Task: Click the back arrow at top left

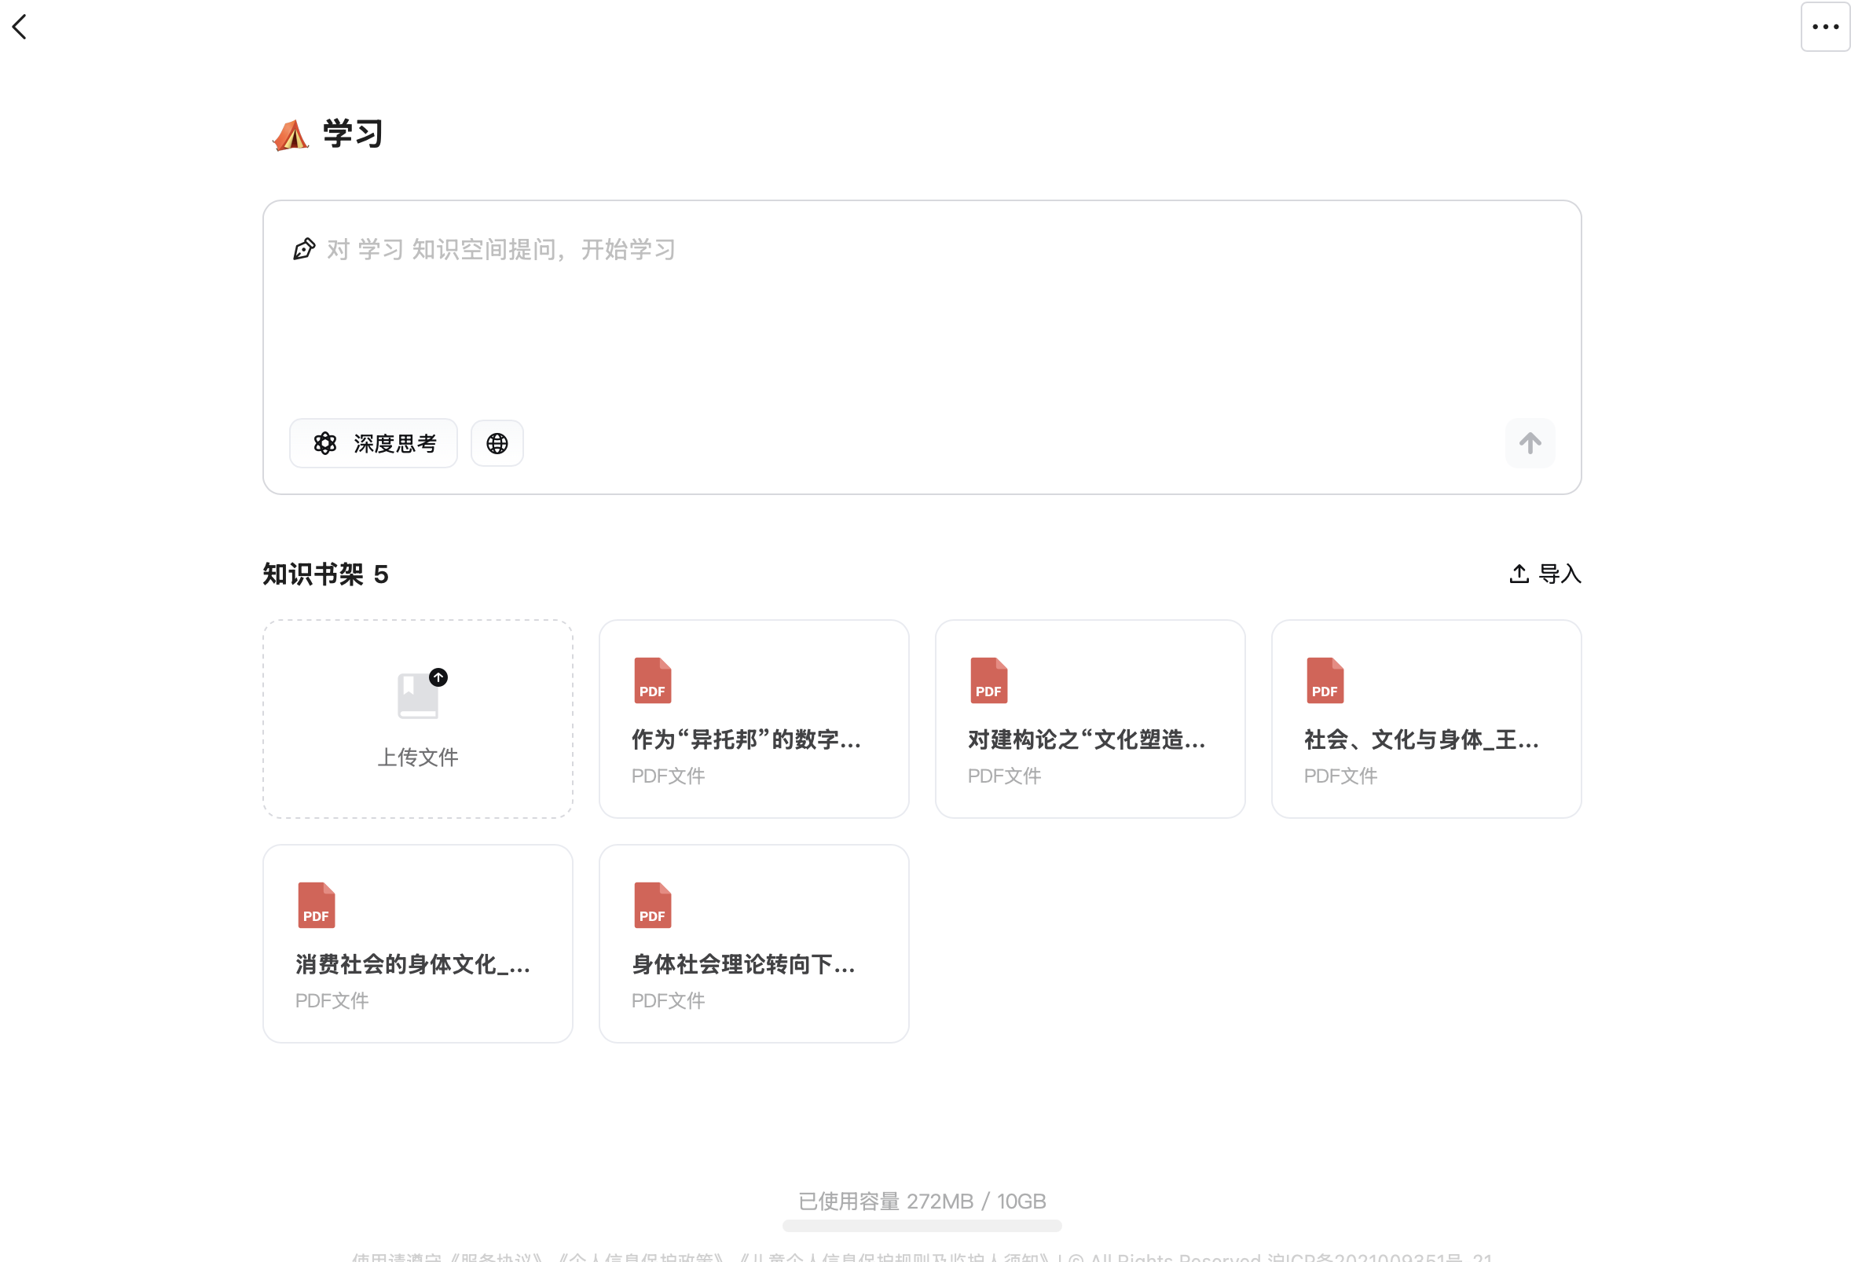Action: (x=20, y=26)
